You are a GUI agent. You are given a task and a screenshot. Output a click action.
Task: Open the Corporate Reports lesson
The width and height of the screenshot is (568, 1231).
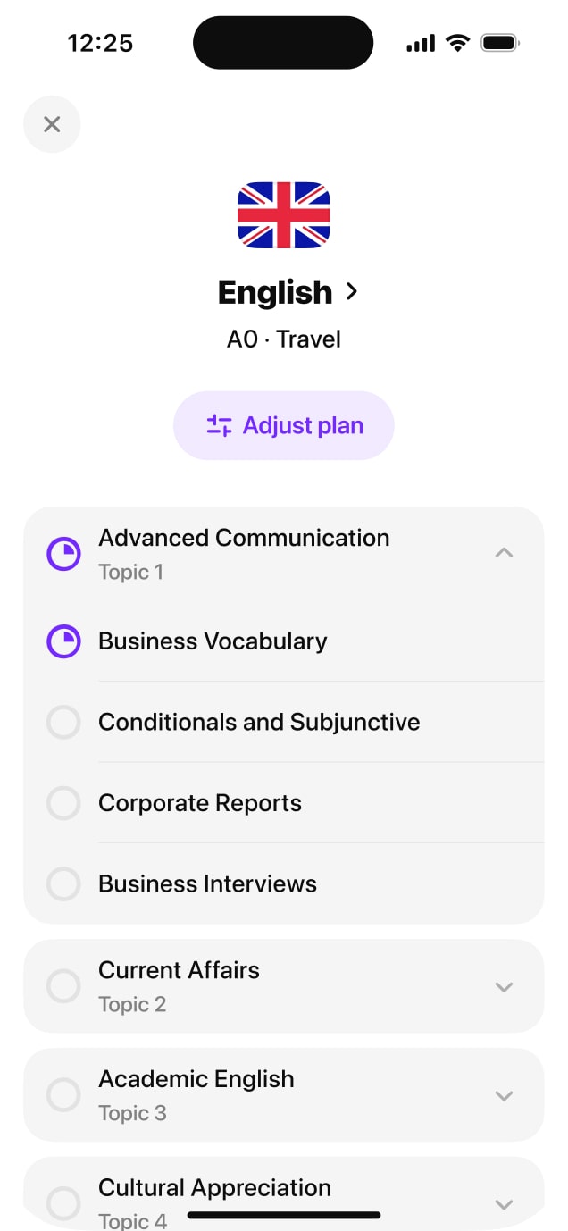tap(200, 803)
